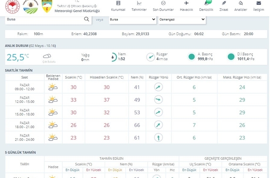Click the D.İ. Basınç green circle
The width and height of the screenshot is (270, 178).
(231, 57)
